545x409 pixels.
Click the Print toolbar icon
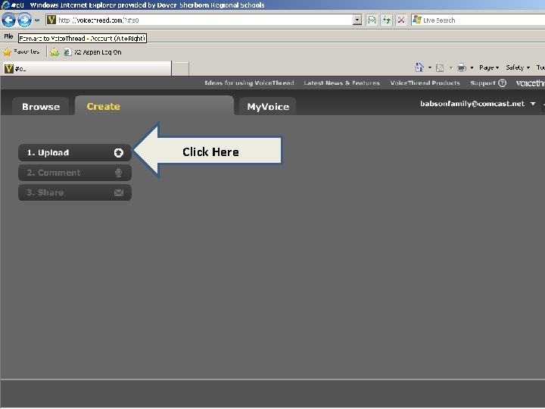pyautogui.click(x=462, y=67)
